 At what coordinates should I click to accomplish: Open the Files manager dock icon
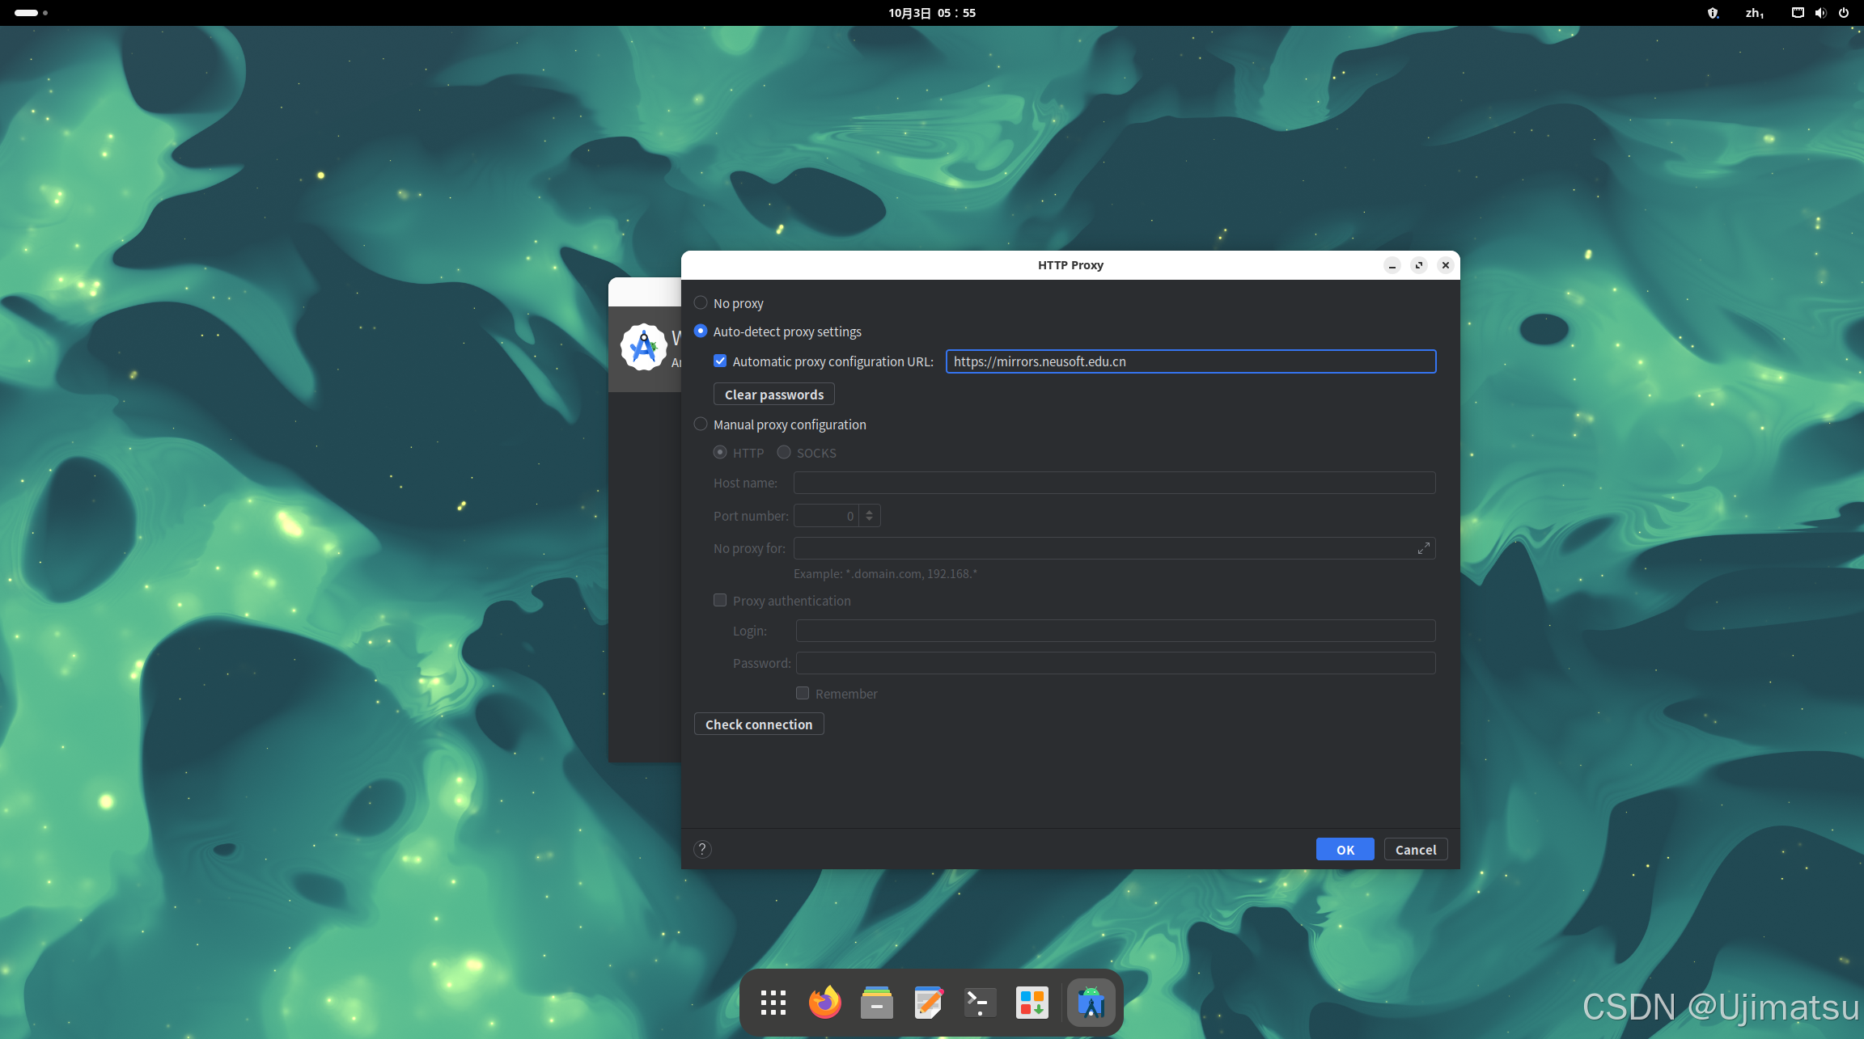pyautogui.click(x=876, y=1003)
